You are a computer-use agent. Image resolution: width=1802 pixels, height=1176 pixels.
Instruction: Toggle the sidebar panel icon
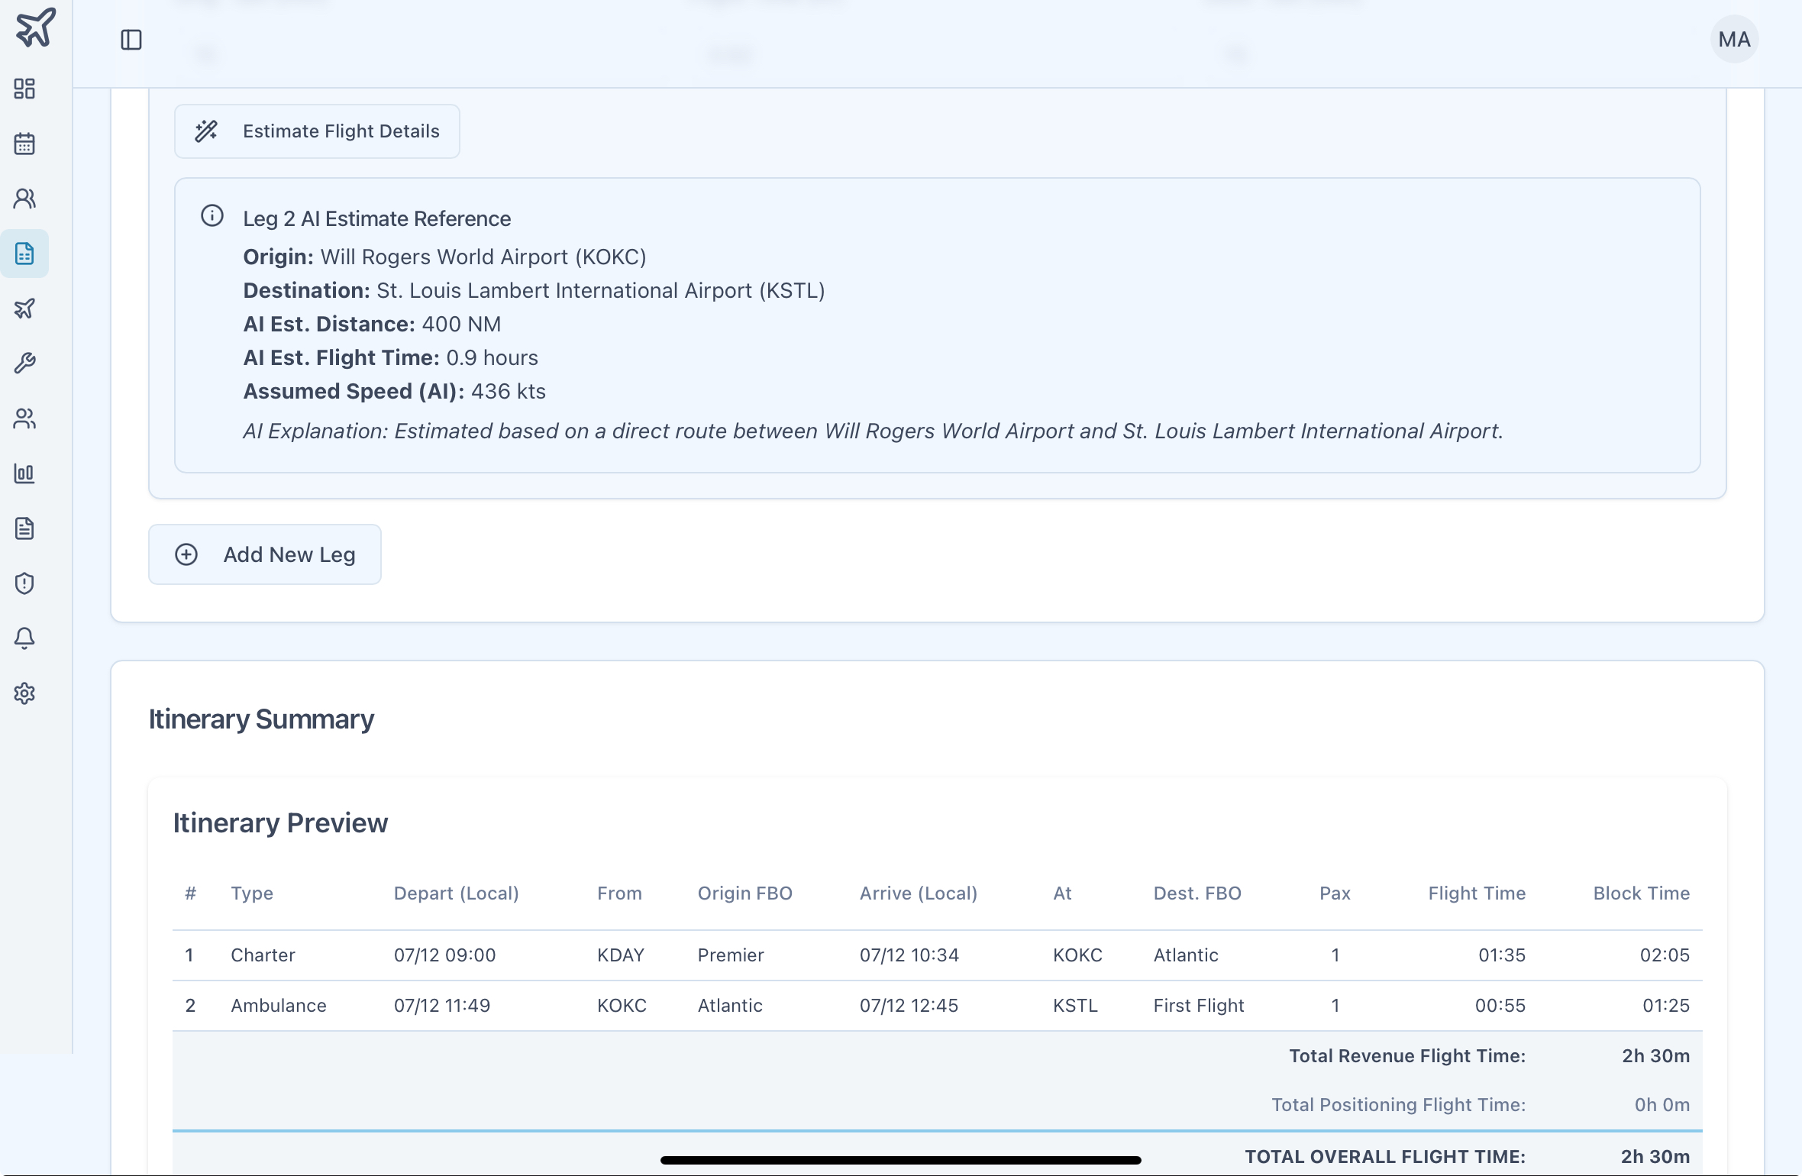click(131, 40)
